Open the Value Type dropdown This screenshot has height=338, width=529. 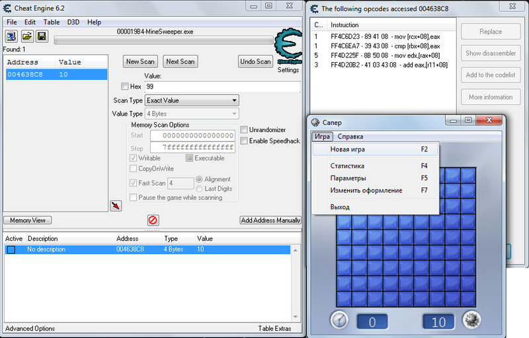tap(192, 114)
